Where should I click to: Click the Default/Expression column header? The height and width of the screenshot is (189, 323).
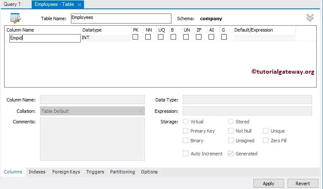(254, 30)
